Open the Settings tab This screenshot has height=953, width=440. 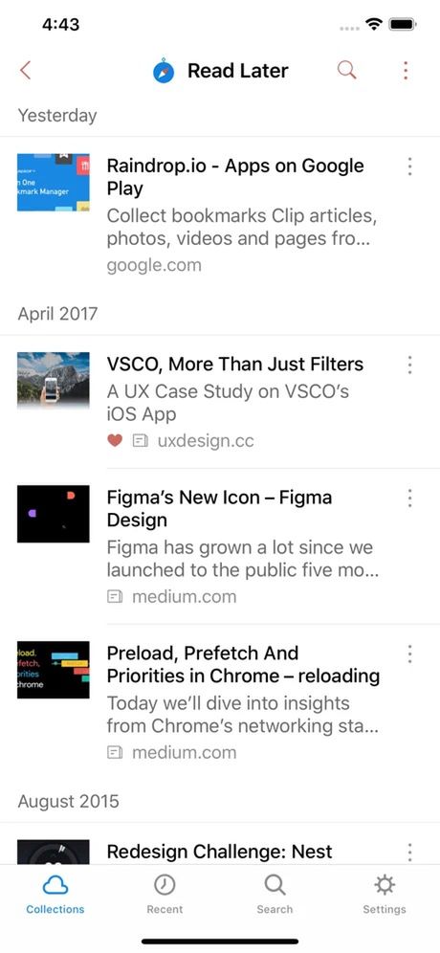coord(385,894)
